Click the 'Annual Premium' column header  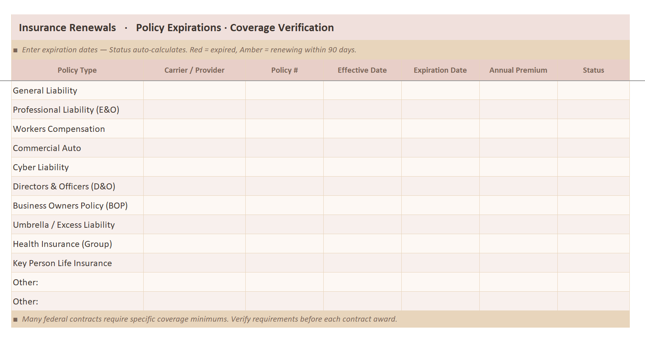click(519, 70)
